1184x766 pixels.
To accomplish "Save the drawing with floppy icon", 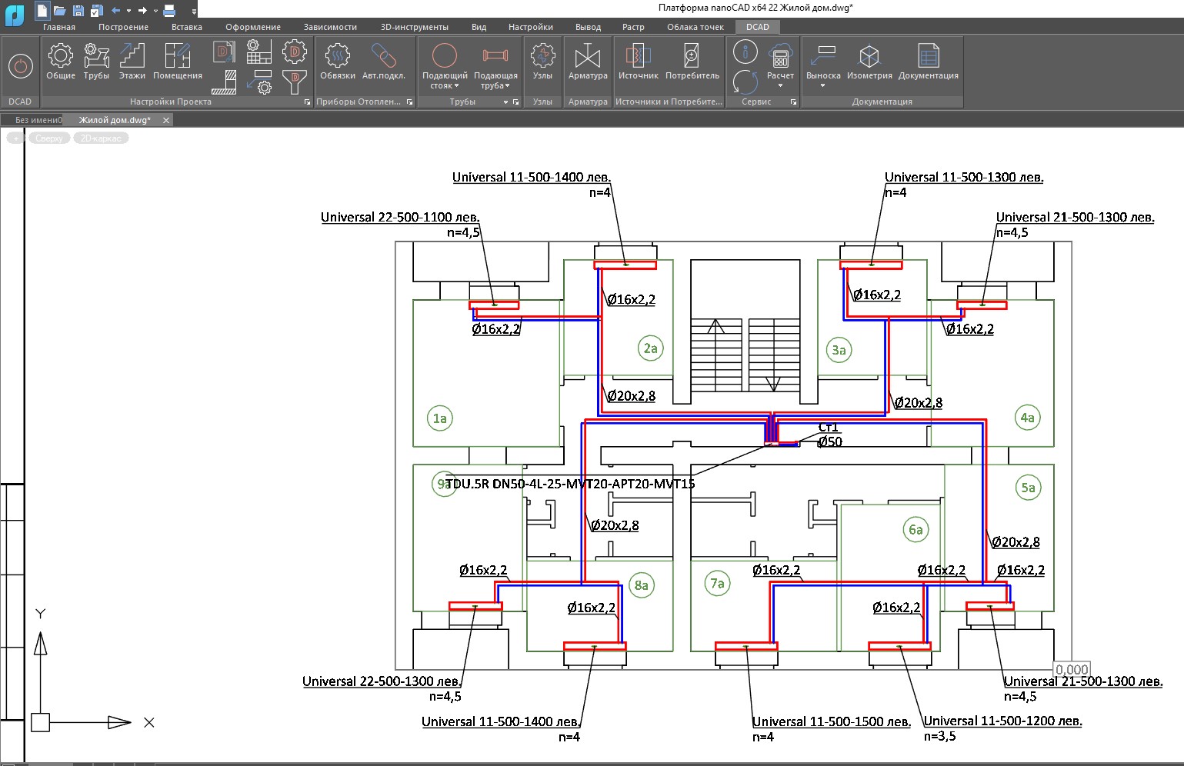I will coord(78,10).
